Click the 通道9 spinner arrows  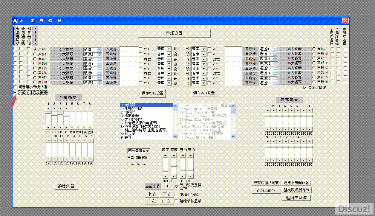(x=275, y=49)
